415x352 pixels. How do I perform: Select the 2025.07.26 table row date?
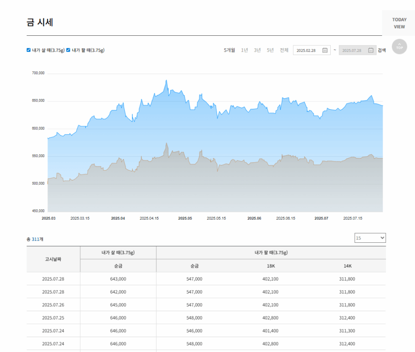tap(53, 305)
